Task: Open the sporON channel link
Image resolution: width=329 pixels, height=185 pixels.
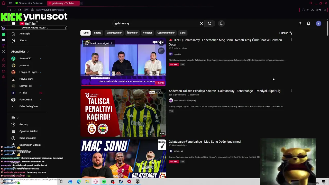Action: pos(178,54)
